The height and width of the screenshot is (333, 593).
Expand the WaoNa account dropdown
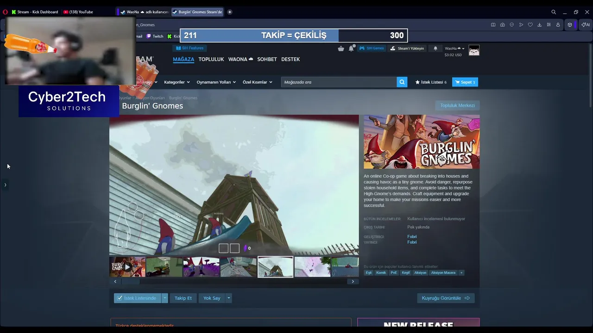pyautogui.click(x=454, y=48)
